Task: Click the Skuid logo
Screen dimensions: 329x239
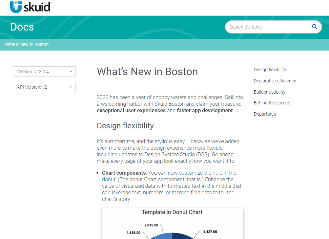Action: click(x=31, y=7)
